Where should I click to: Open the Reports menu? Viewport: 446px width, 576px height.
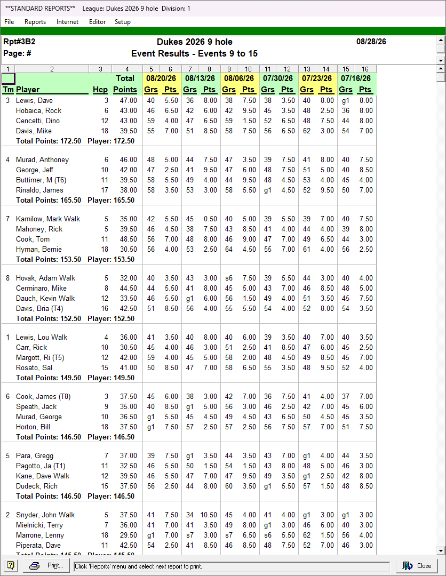[35, 22]
